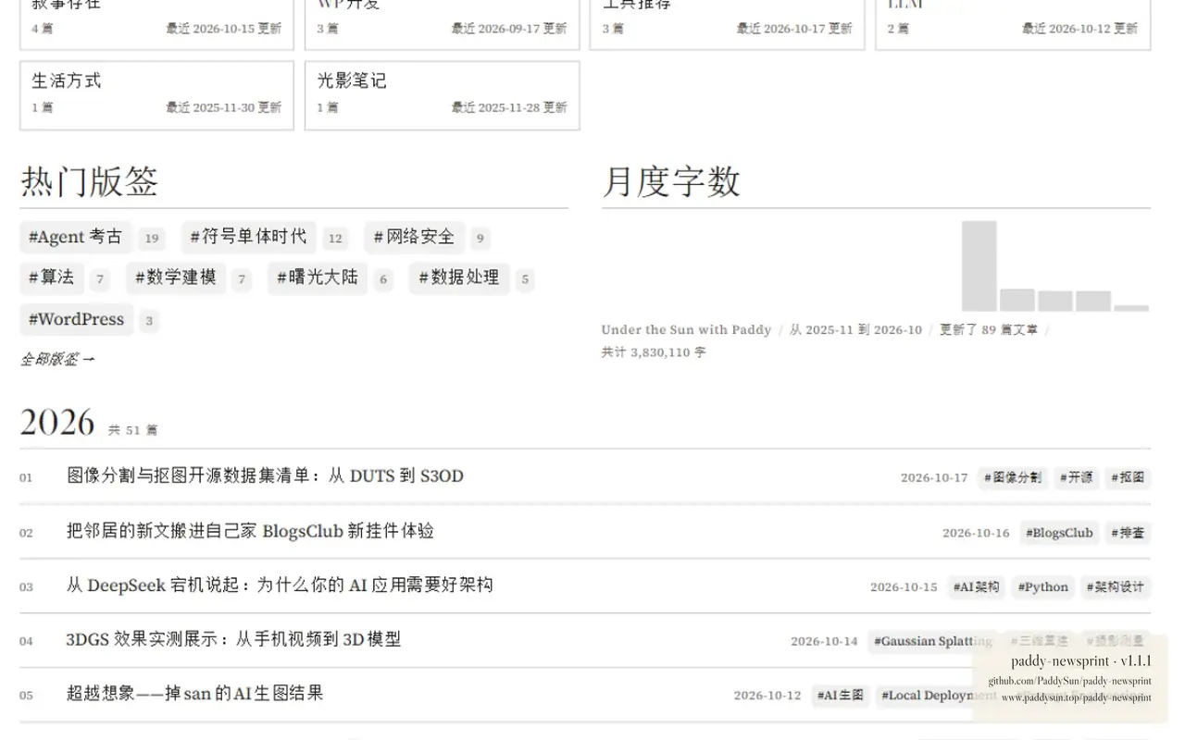Visit github.com/PaddySun/paddy-newsprint link
The height and width of the screenshot is (740, 1185).
click(x=1070, y=681)
